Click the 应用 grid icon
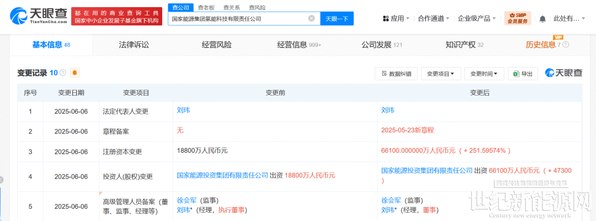 (385, 18)
